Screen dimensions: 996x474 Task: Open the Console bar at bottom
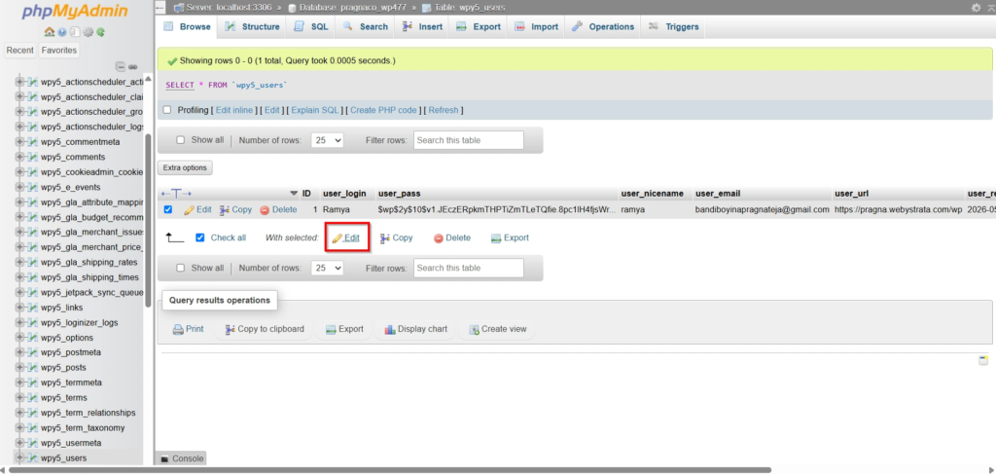(x=182, y=458)
